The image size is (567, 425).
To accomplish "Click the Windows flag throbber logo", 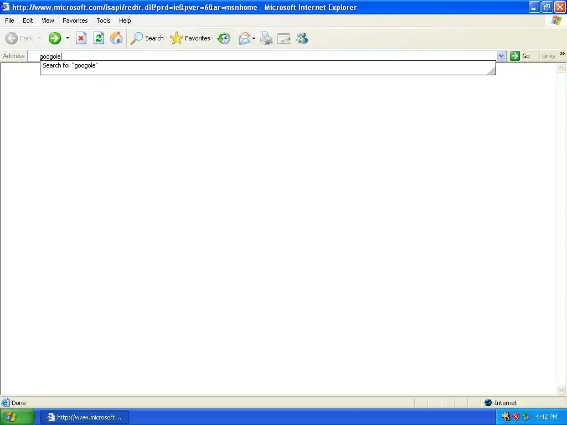I will [556, 20].
